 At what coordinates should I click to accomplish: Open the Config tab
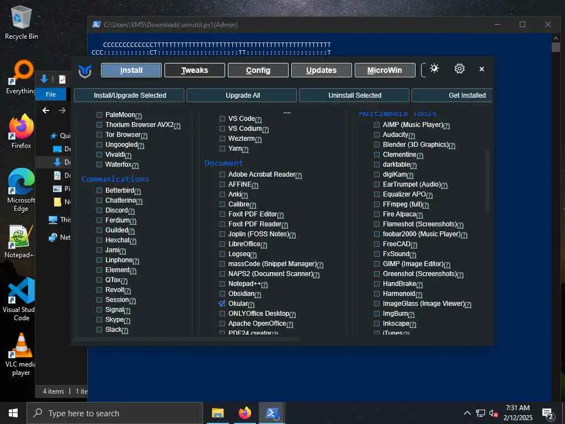pyautogui.click(x=258, y=70)
